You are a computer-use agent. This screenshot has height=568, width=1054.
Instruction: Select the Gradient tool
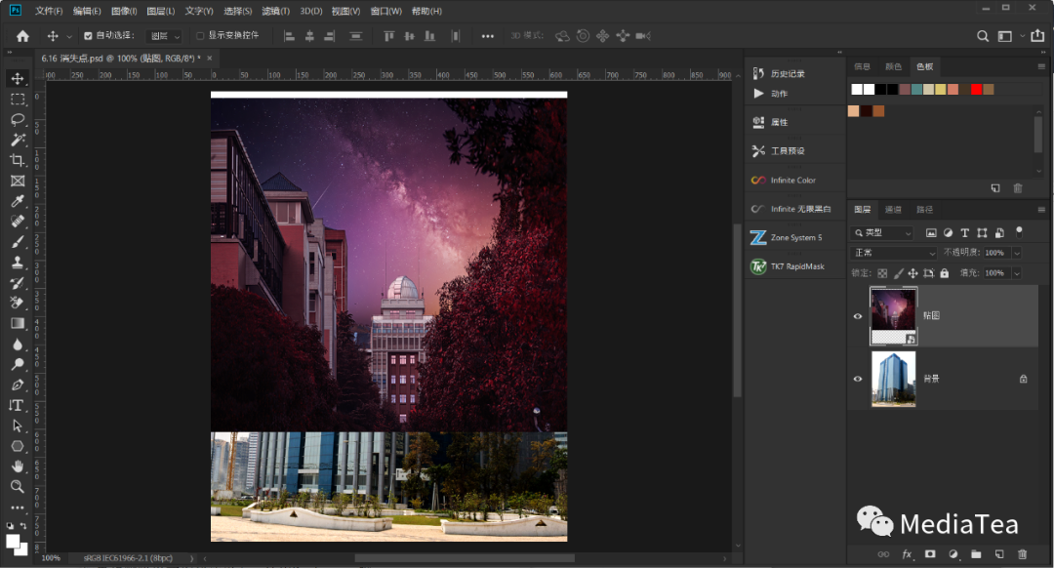tap(18, 323)
